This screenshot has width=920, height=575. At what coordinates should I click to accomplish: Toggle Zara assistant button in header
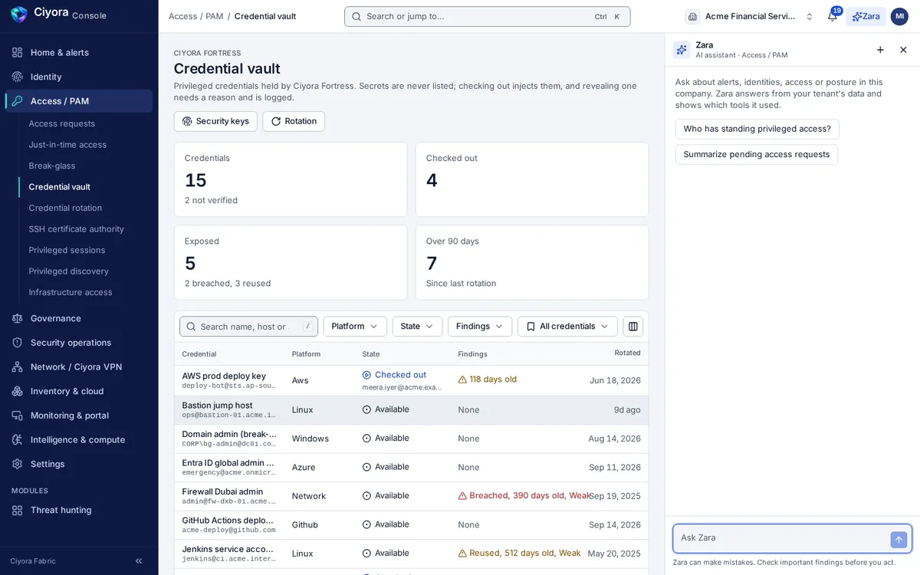[866, 16]
